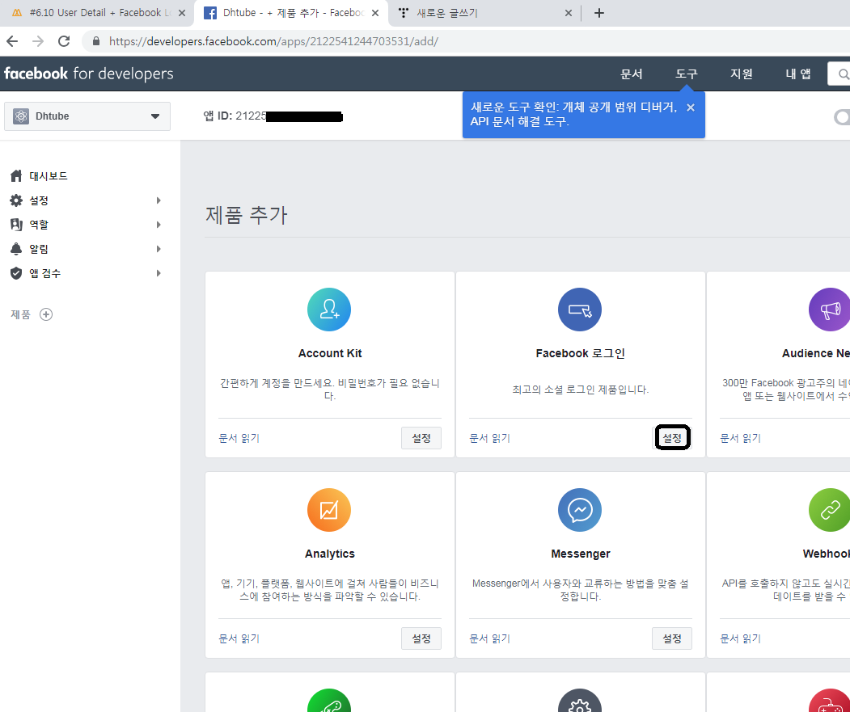Screen dimensions: 850x712
Task: Click 설정 button on Facebook 로그인 card
Action: click(672, 438)
